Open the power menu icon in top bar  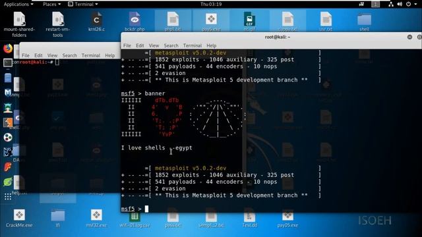408,4
